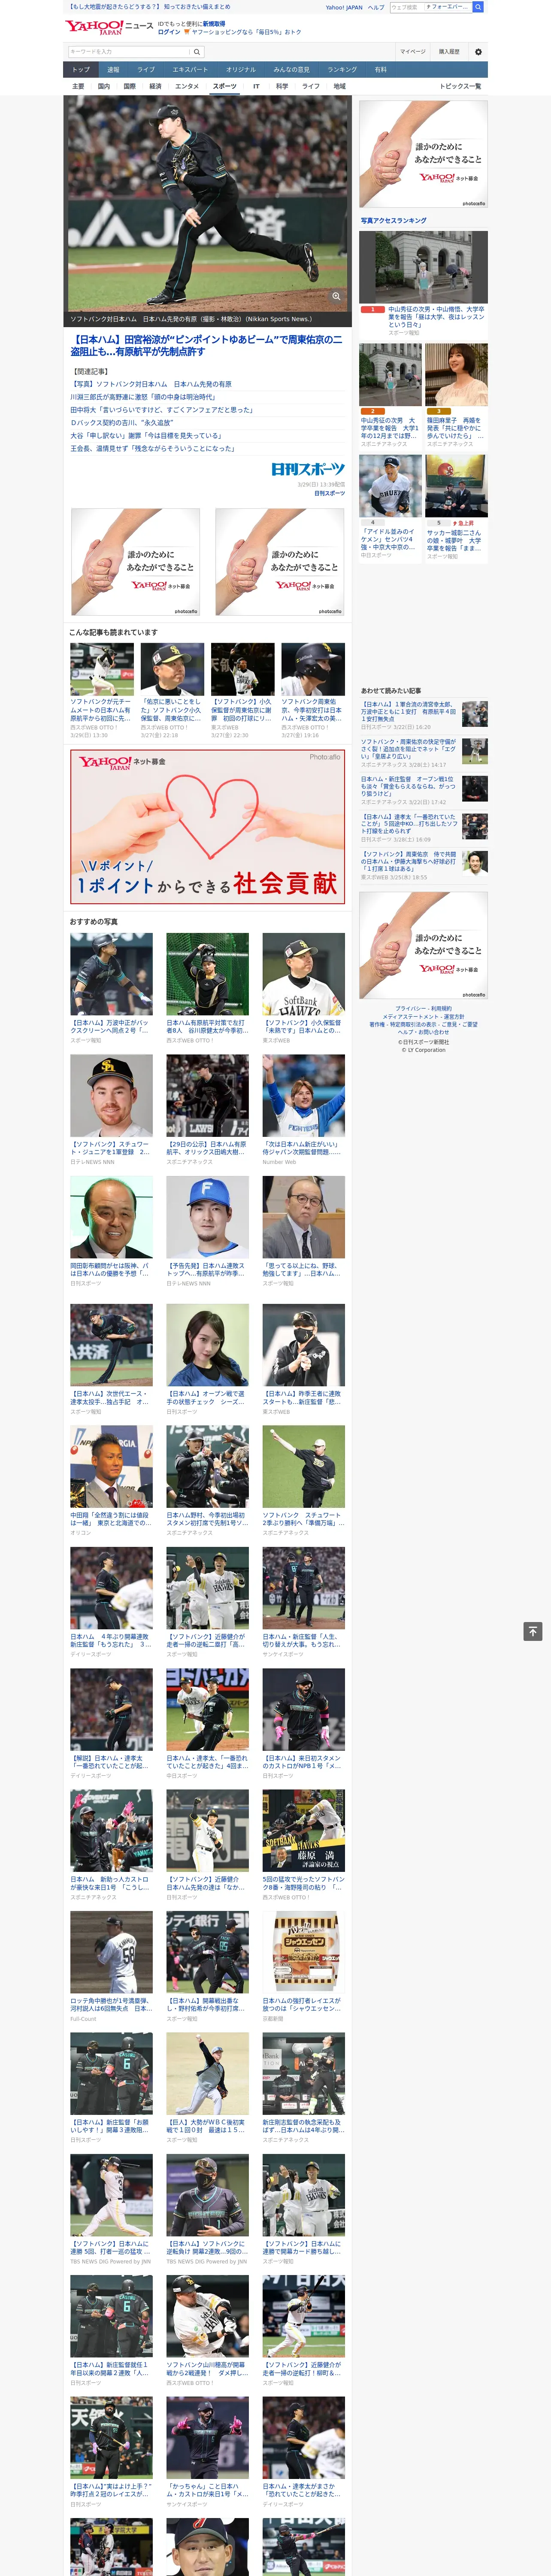551x2576 pixels.
Task: Open the Yahoo! JAPAN header link
Action: click(344, 7)
